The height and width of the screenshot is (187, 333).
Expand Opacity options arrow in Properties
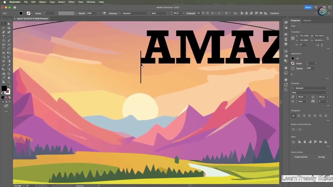[316, 68]
